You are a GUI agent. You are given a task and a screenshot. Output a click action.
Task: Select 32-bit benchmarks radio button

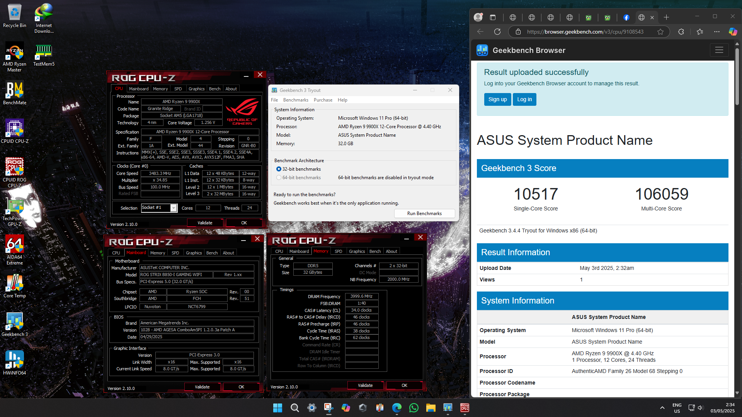(279, 169)
